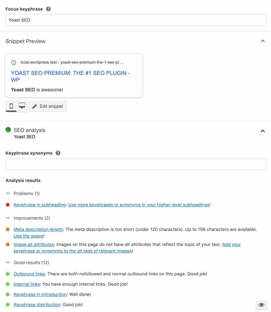The width and height of the screenshot is (271, 312).
Task: Collapse the SEO analysis section
Action: tap(262, 130)
